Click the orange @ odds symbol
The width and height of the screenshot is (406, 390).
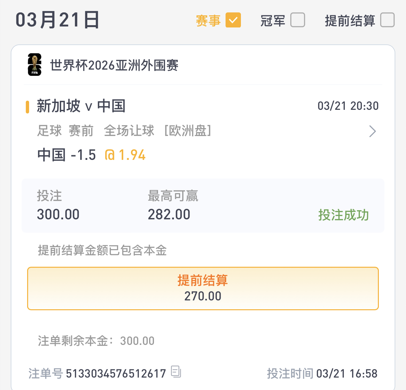click(x=110, y=155)
